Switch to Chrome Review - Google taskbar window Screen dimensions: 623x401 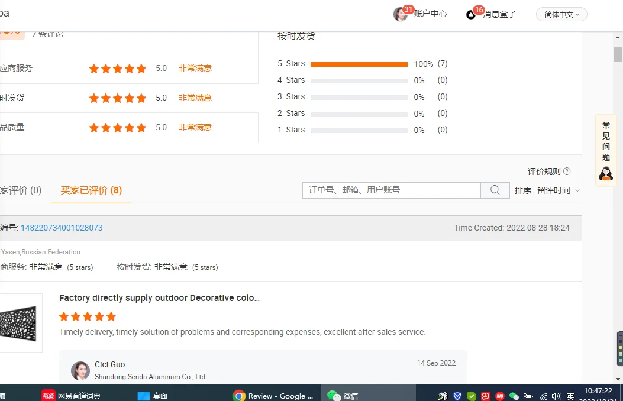273,396
